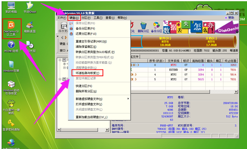The image size is (247, 149).
Task: Open Windows启动引导修复 desktop shortcut
Action: (11, 87)
